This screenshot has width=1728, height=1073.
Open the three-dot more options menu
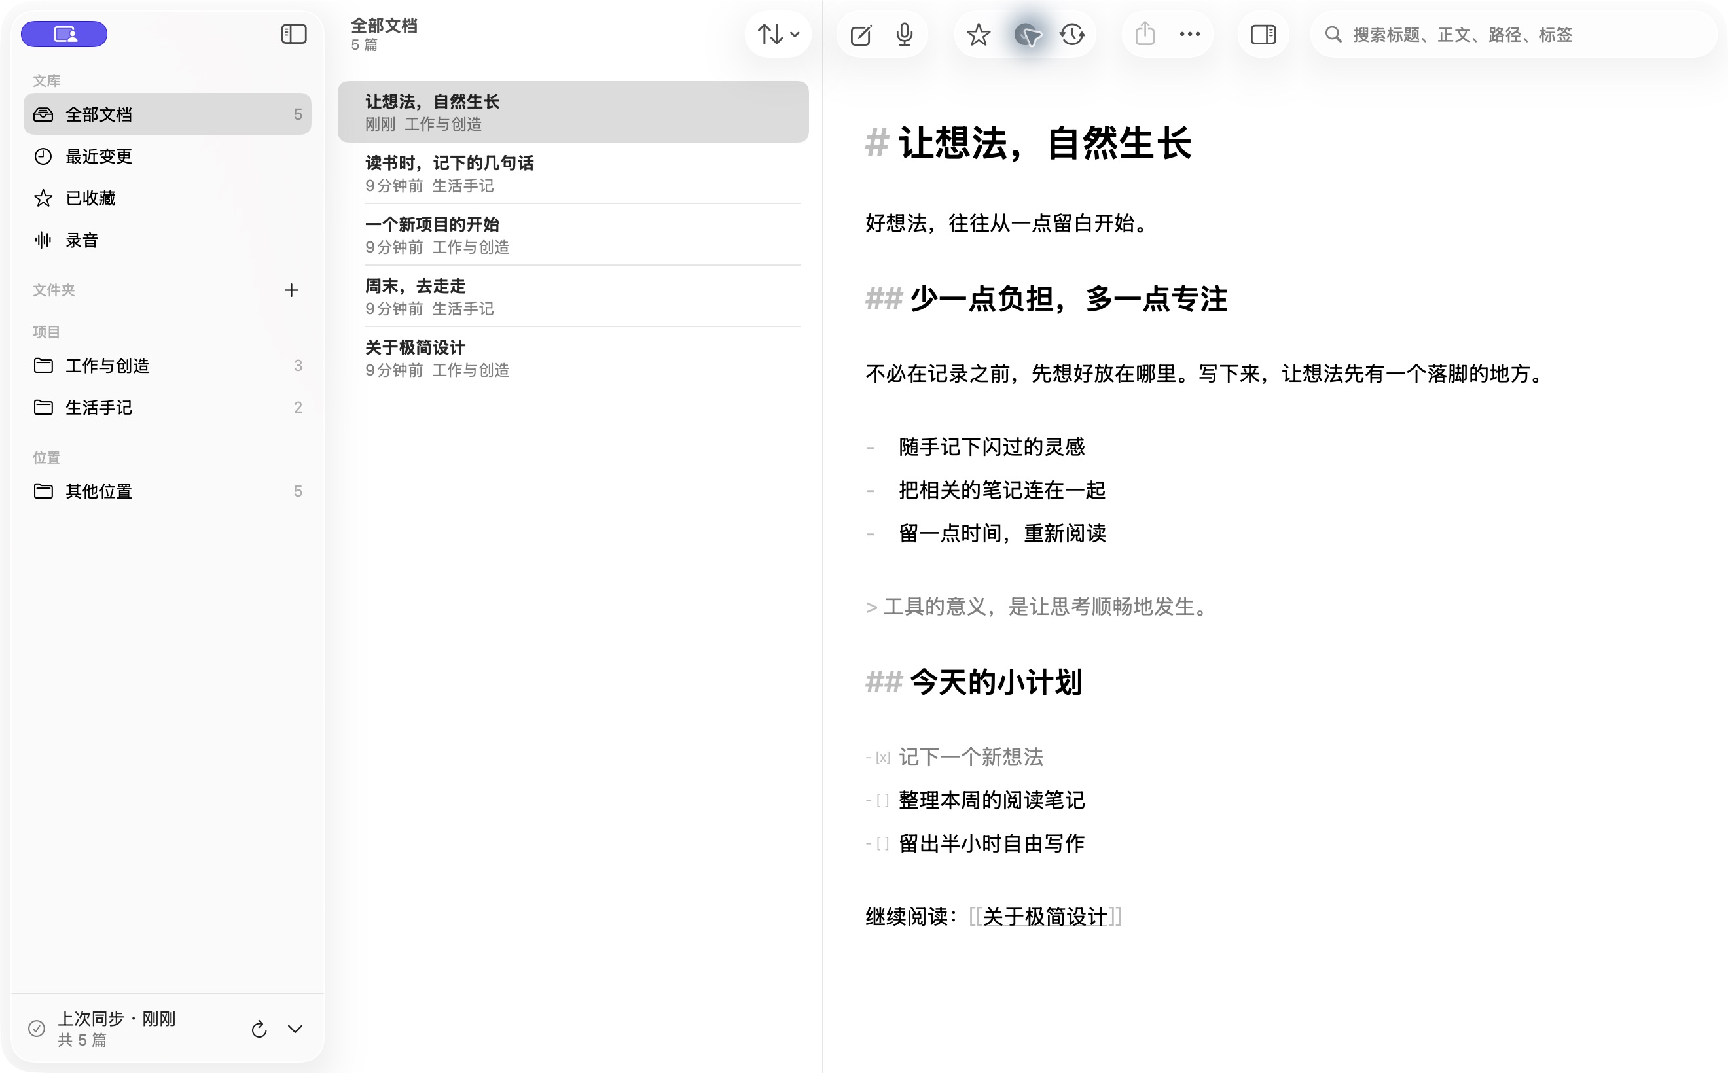click(x=1190, y=34)
